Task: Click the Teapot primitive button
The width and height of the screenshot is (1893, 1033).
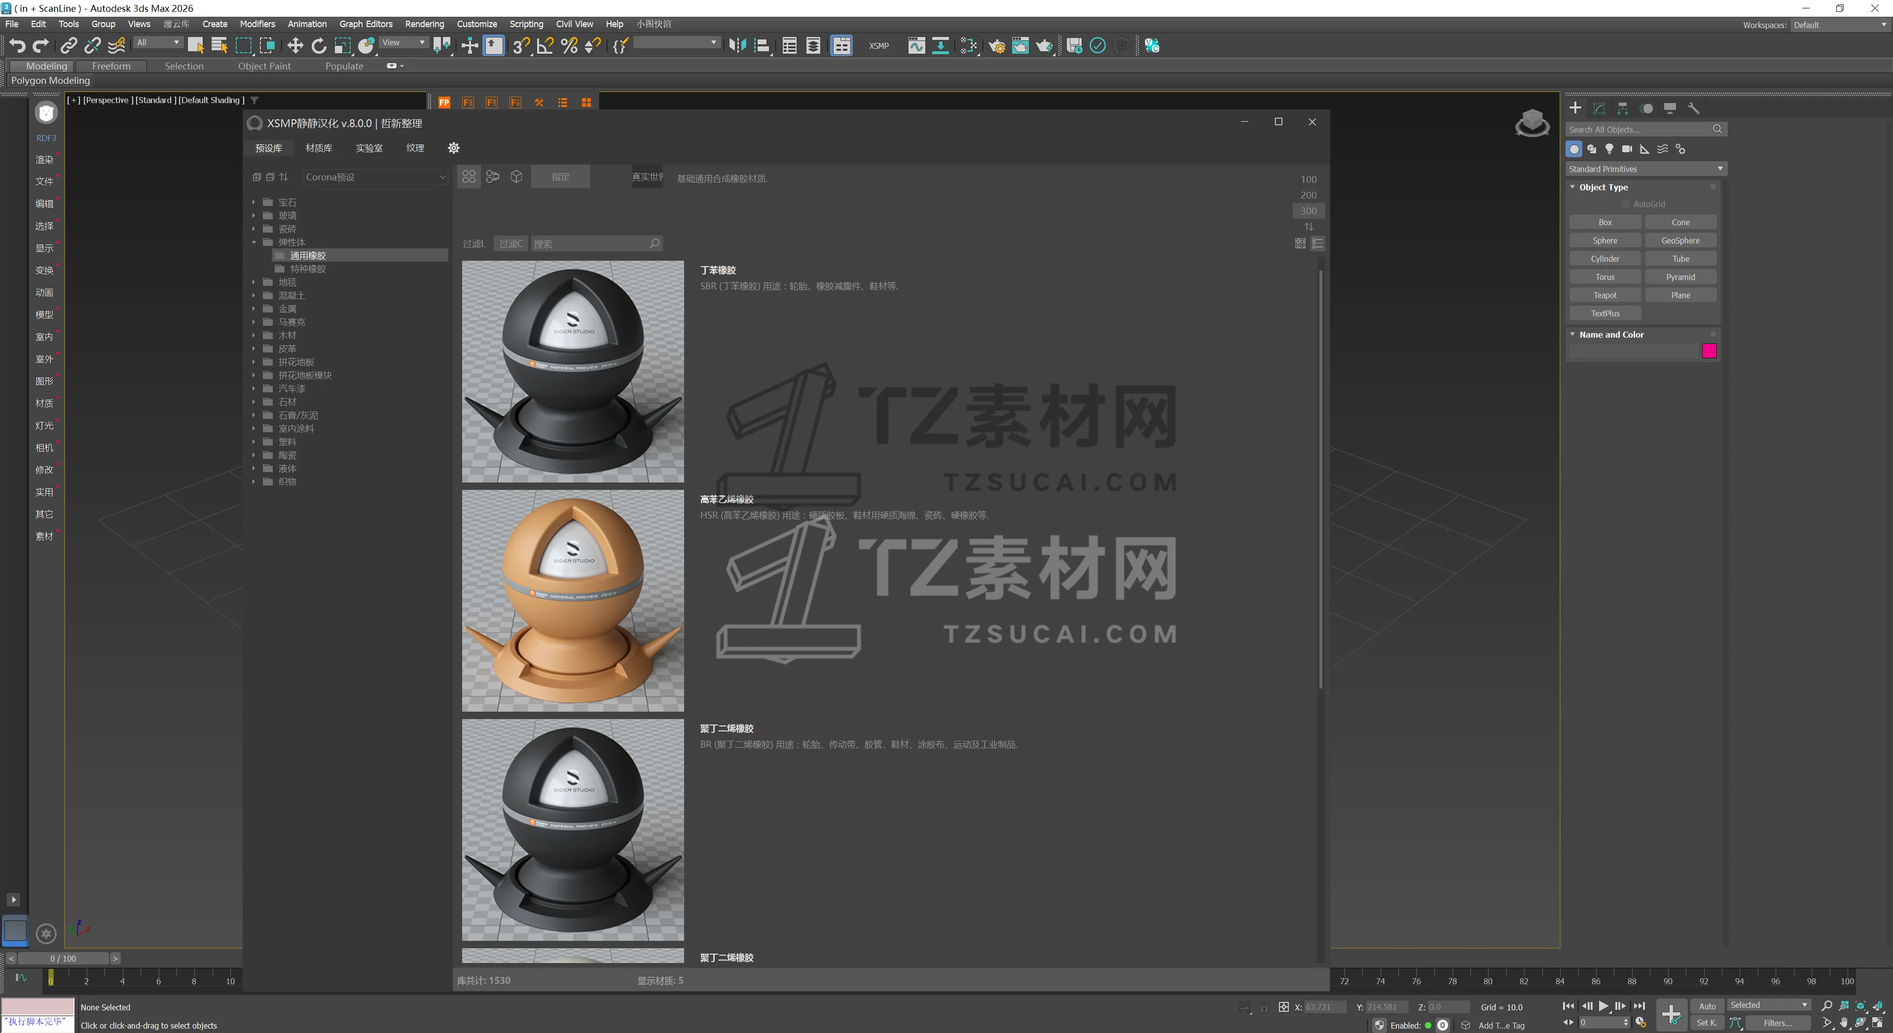Action: 1604,295
